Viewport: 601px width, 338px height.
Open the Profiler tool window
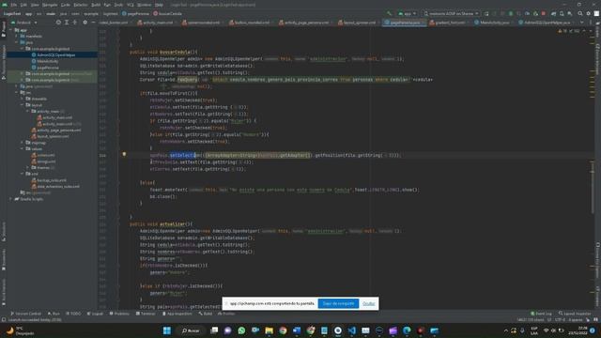(226, 314)
